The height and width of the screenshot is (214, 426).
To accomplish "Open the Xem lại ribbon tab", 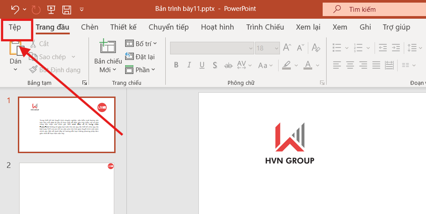I will pyautogui.click(x=308, y=27).
